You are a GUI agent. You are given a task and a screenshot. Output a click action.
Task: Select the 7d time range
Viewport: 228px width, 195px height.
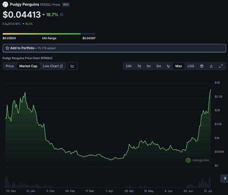click(x=139, y=66)
